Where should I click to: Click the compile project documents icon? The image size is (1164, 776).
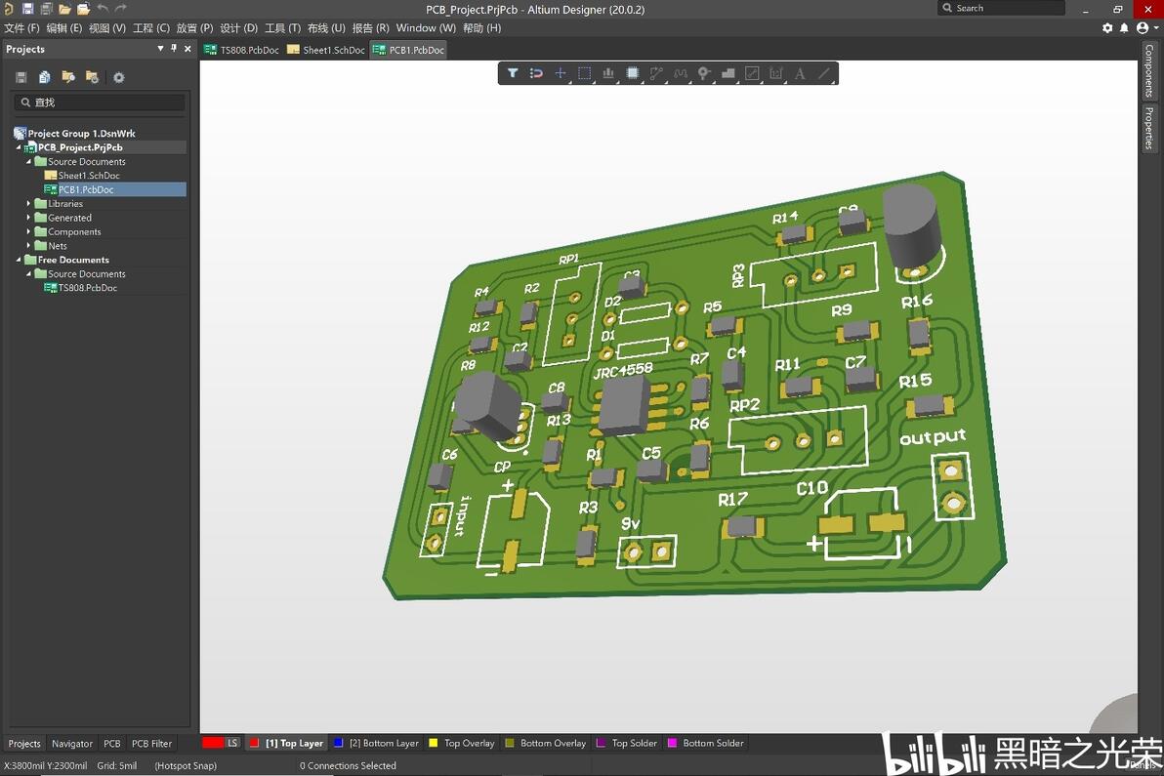tap(45, 77)
